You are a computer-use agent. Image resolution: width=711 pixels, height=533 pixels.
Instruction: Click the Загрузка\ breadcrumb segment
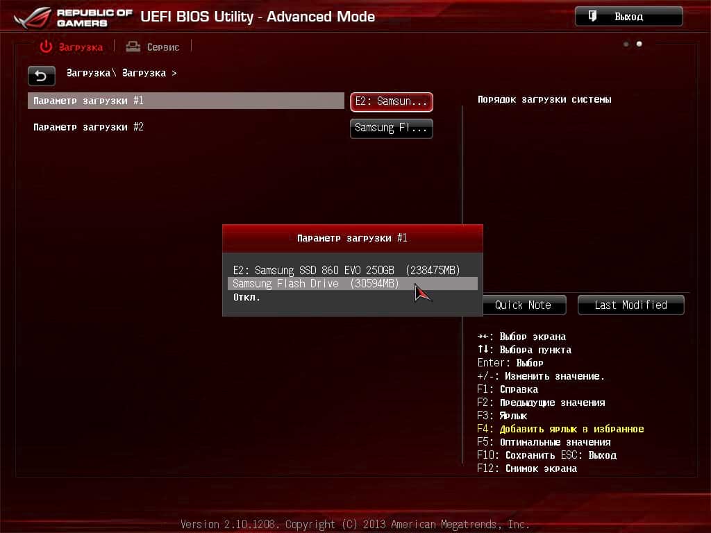(x=92, y=73)
